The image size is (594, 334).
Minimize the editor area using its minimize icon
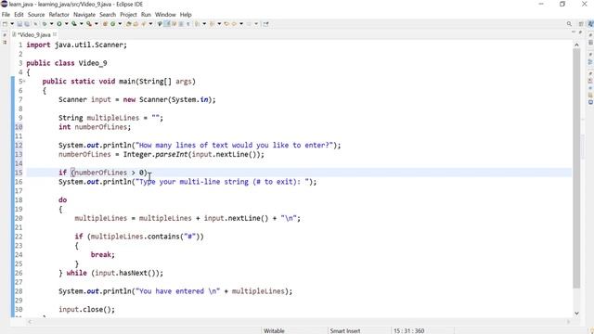click(574, 32)
